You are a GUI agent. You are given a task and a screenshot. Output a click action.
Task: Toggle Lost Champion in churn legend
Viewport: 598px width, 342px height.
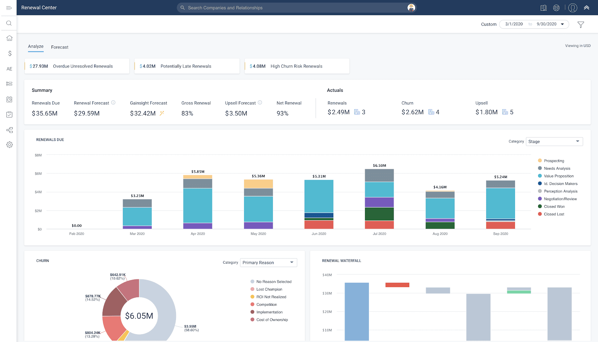coord(269,289)
